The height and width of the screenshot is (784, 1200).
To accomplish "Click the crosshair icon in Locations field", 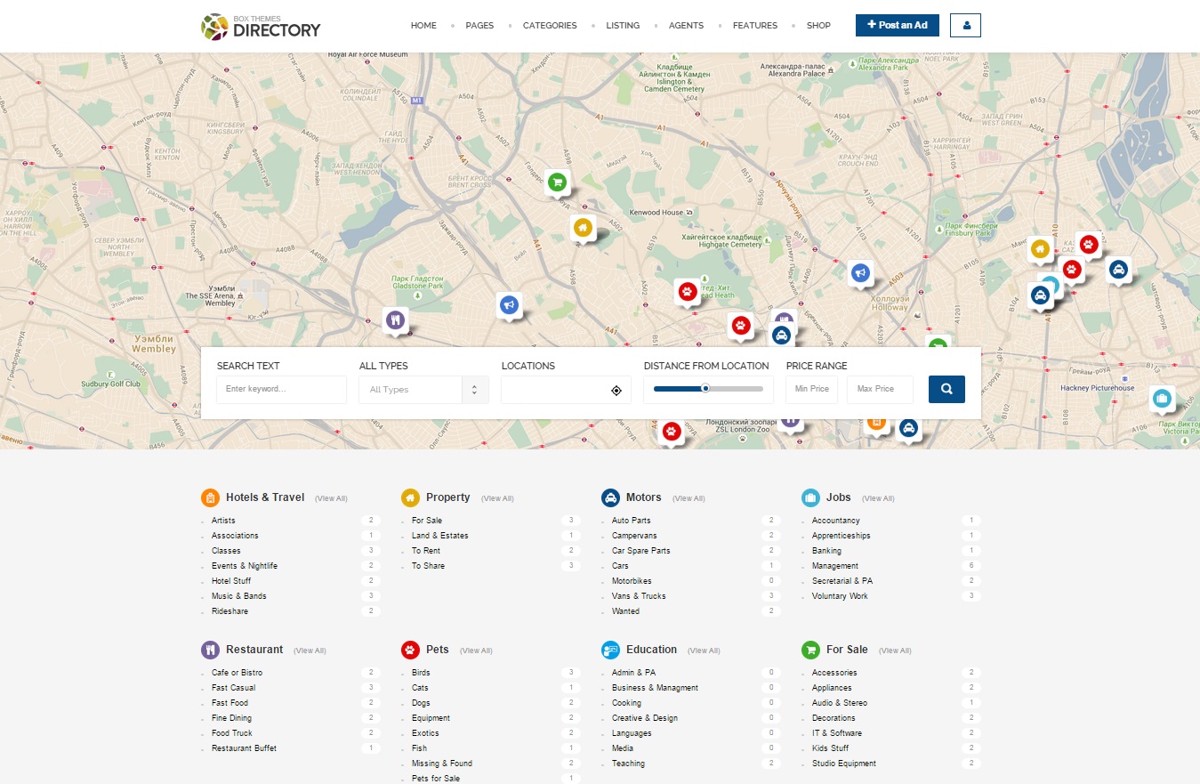I will pyautogui.click(x=616, y=390).
